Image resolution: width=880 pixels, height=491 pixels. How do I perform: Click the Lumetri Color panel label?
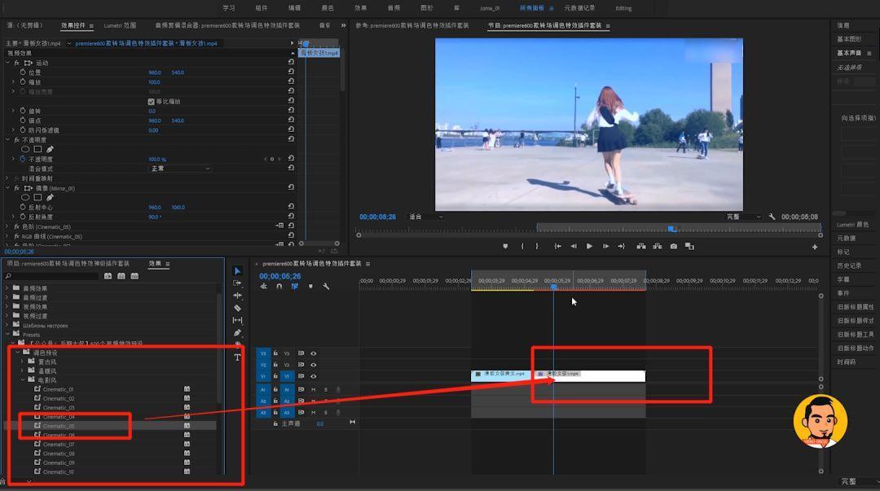(852, 225)
